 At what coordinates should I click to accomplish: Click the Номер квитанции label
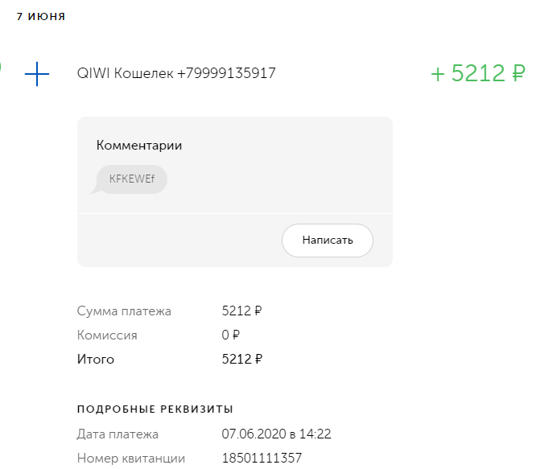[x=130, y=459]
